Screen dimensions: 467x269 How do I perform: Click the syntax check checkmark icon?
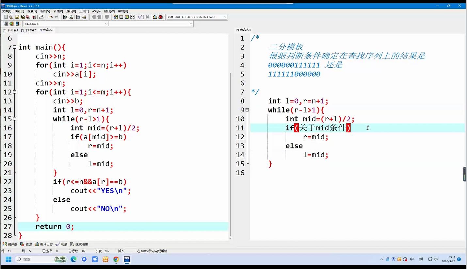[x=140, y=17]
